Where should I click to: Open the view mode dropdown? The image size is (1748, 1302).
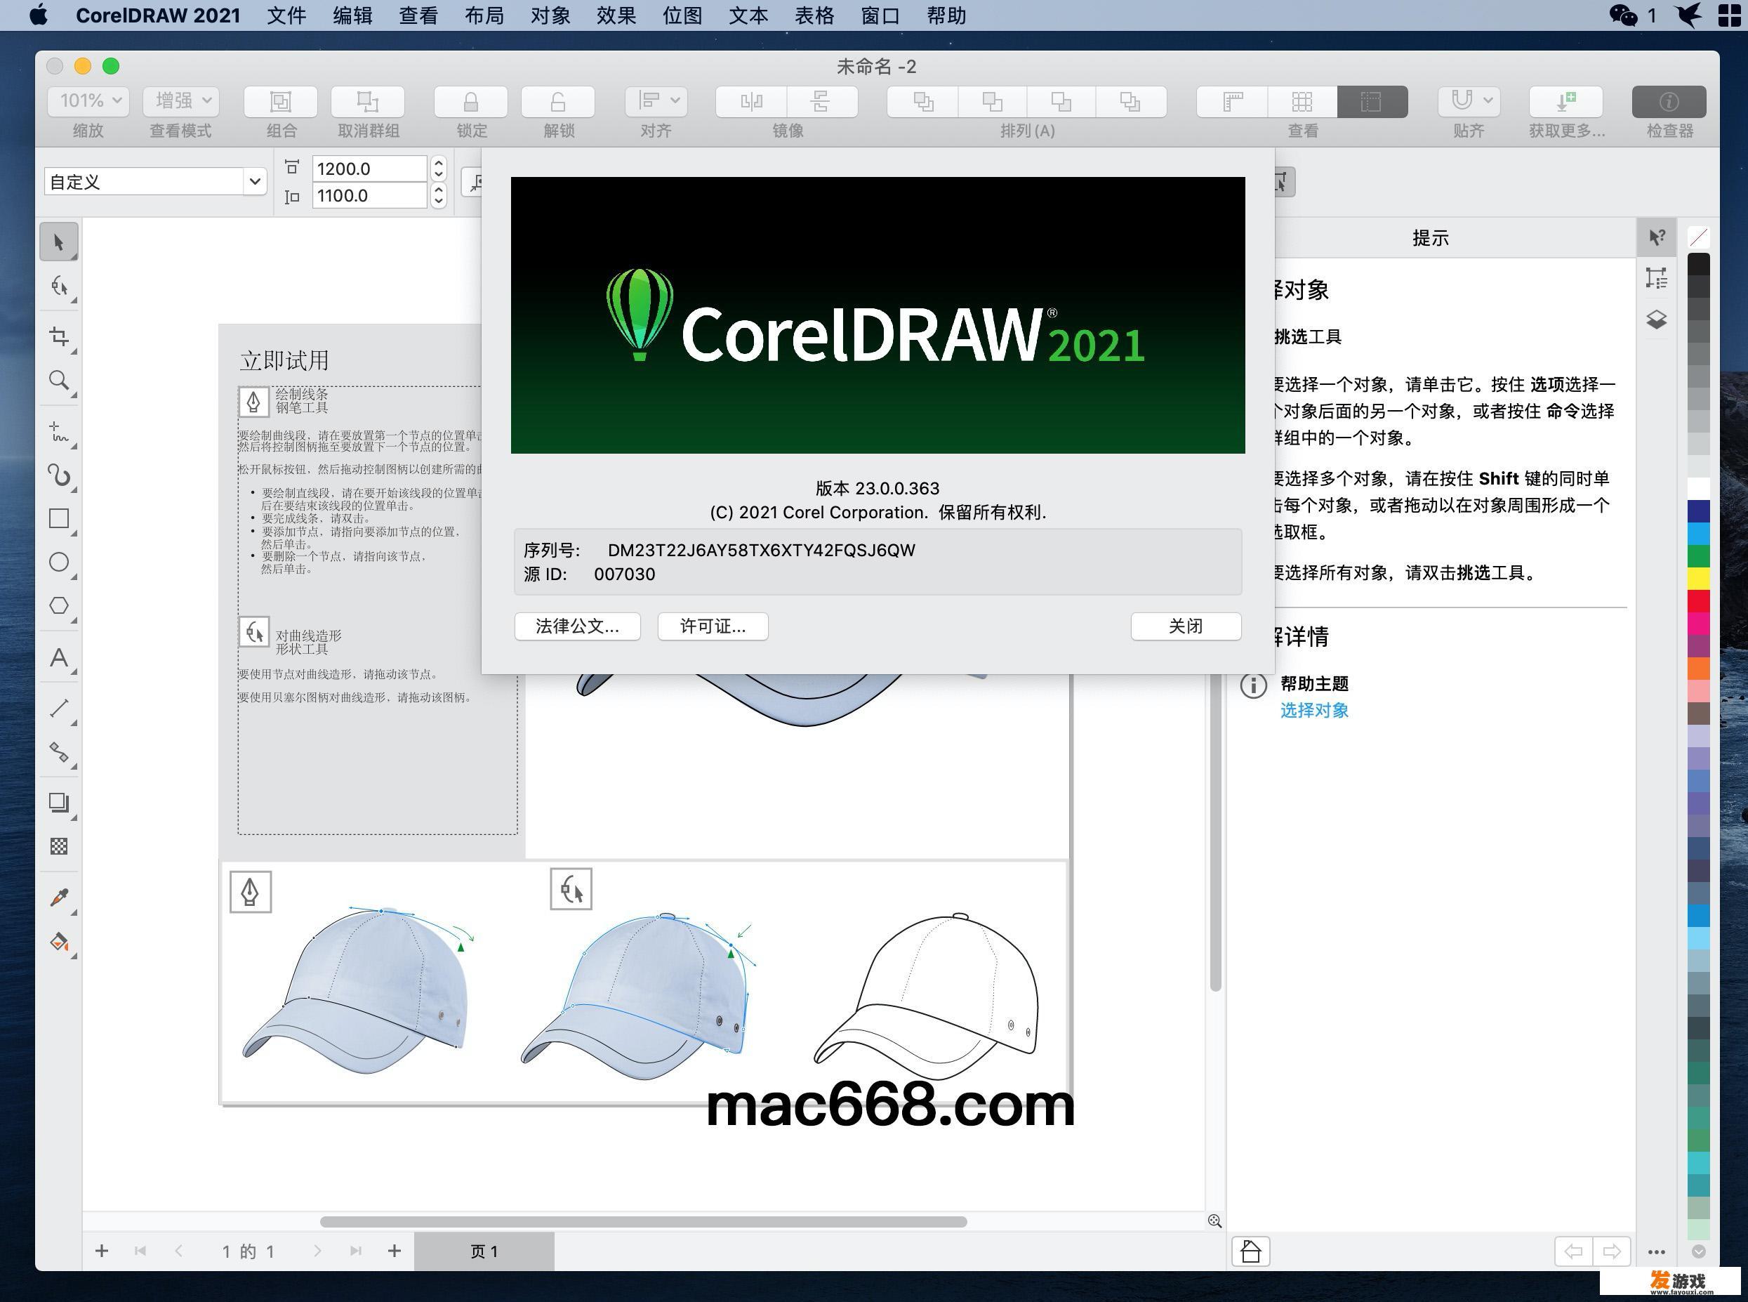(x=181, y=101)
